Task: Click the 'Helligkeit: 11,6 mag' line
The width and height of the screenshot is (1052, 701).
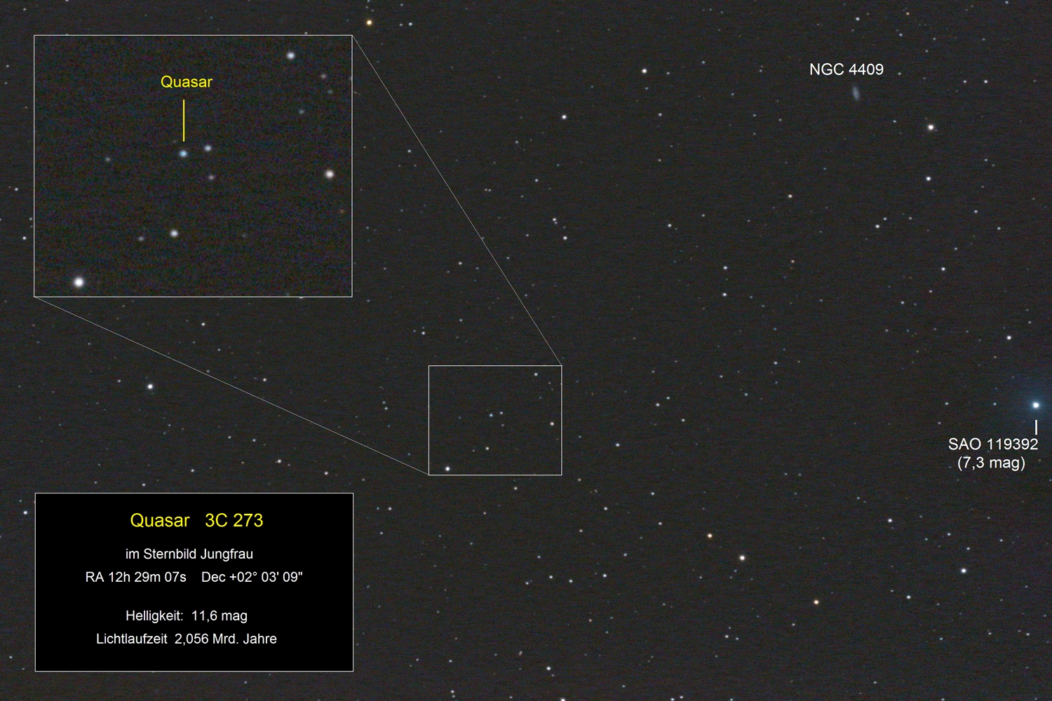Action: [x=187, y=615]
